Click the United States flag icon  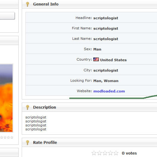pos(96,59)
